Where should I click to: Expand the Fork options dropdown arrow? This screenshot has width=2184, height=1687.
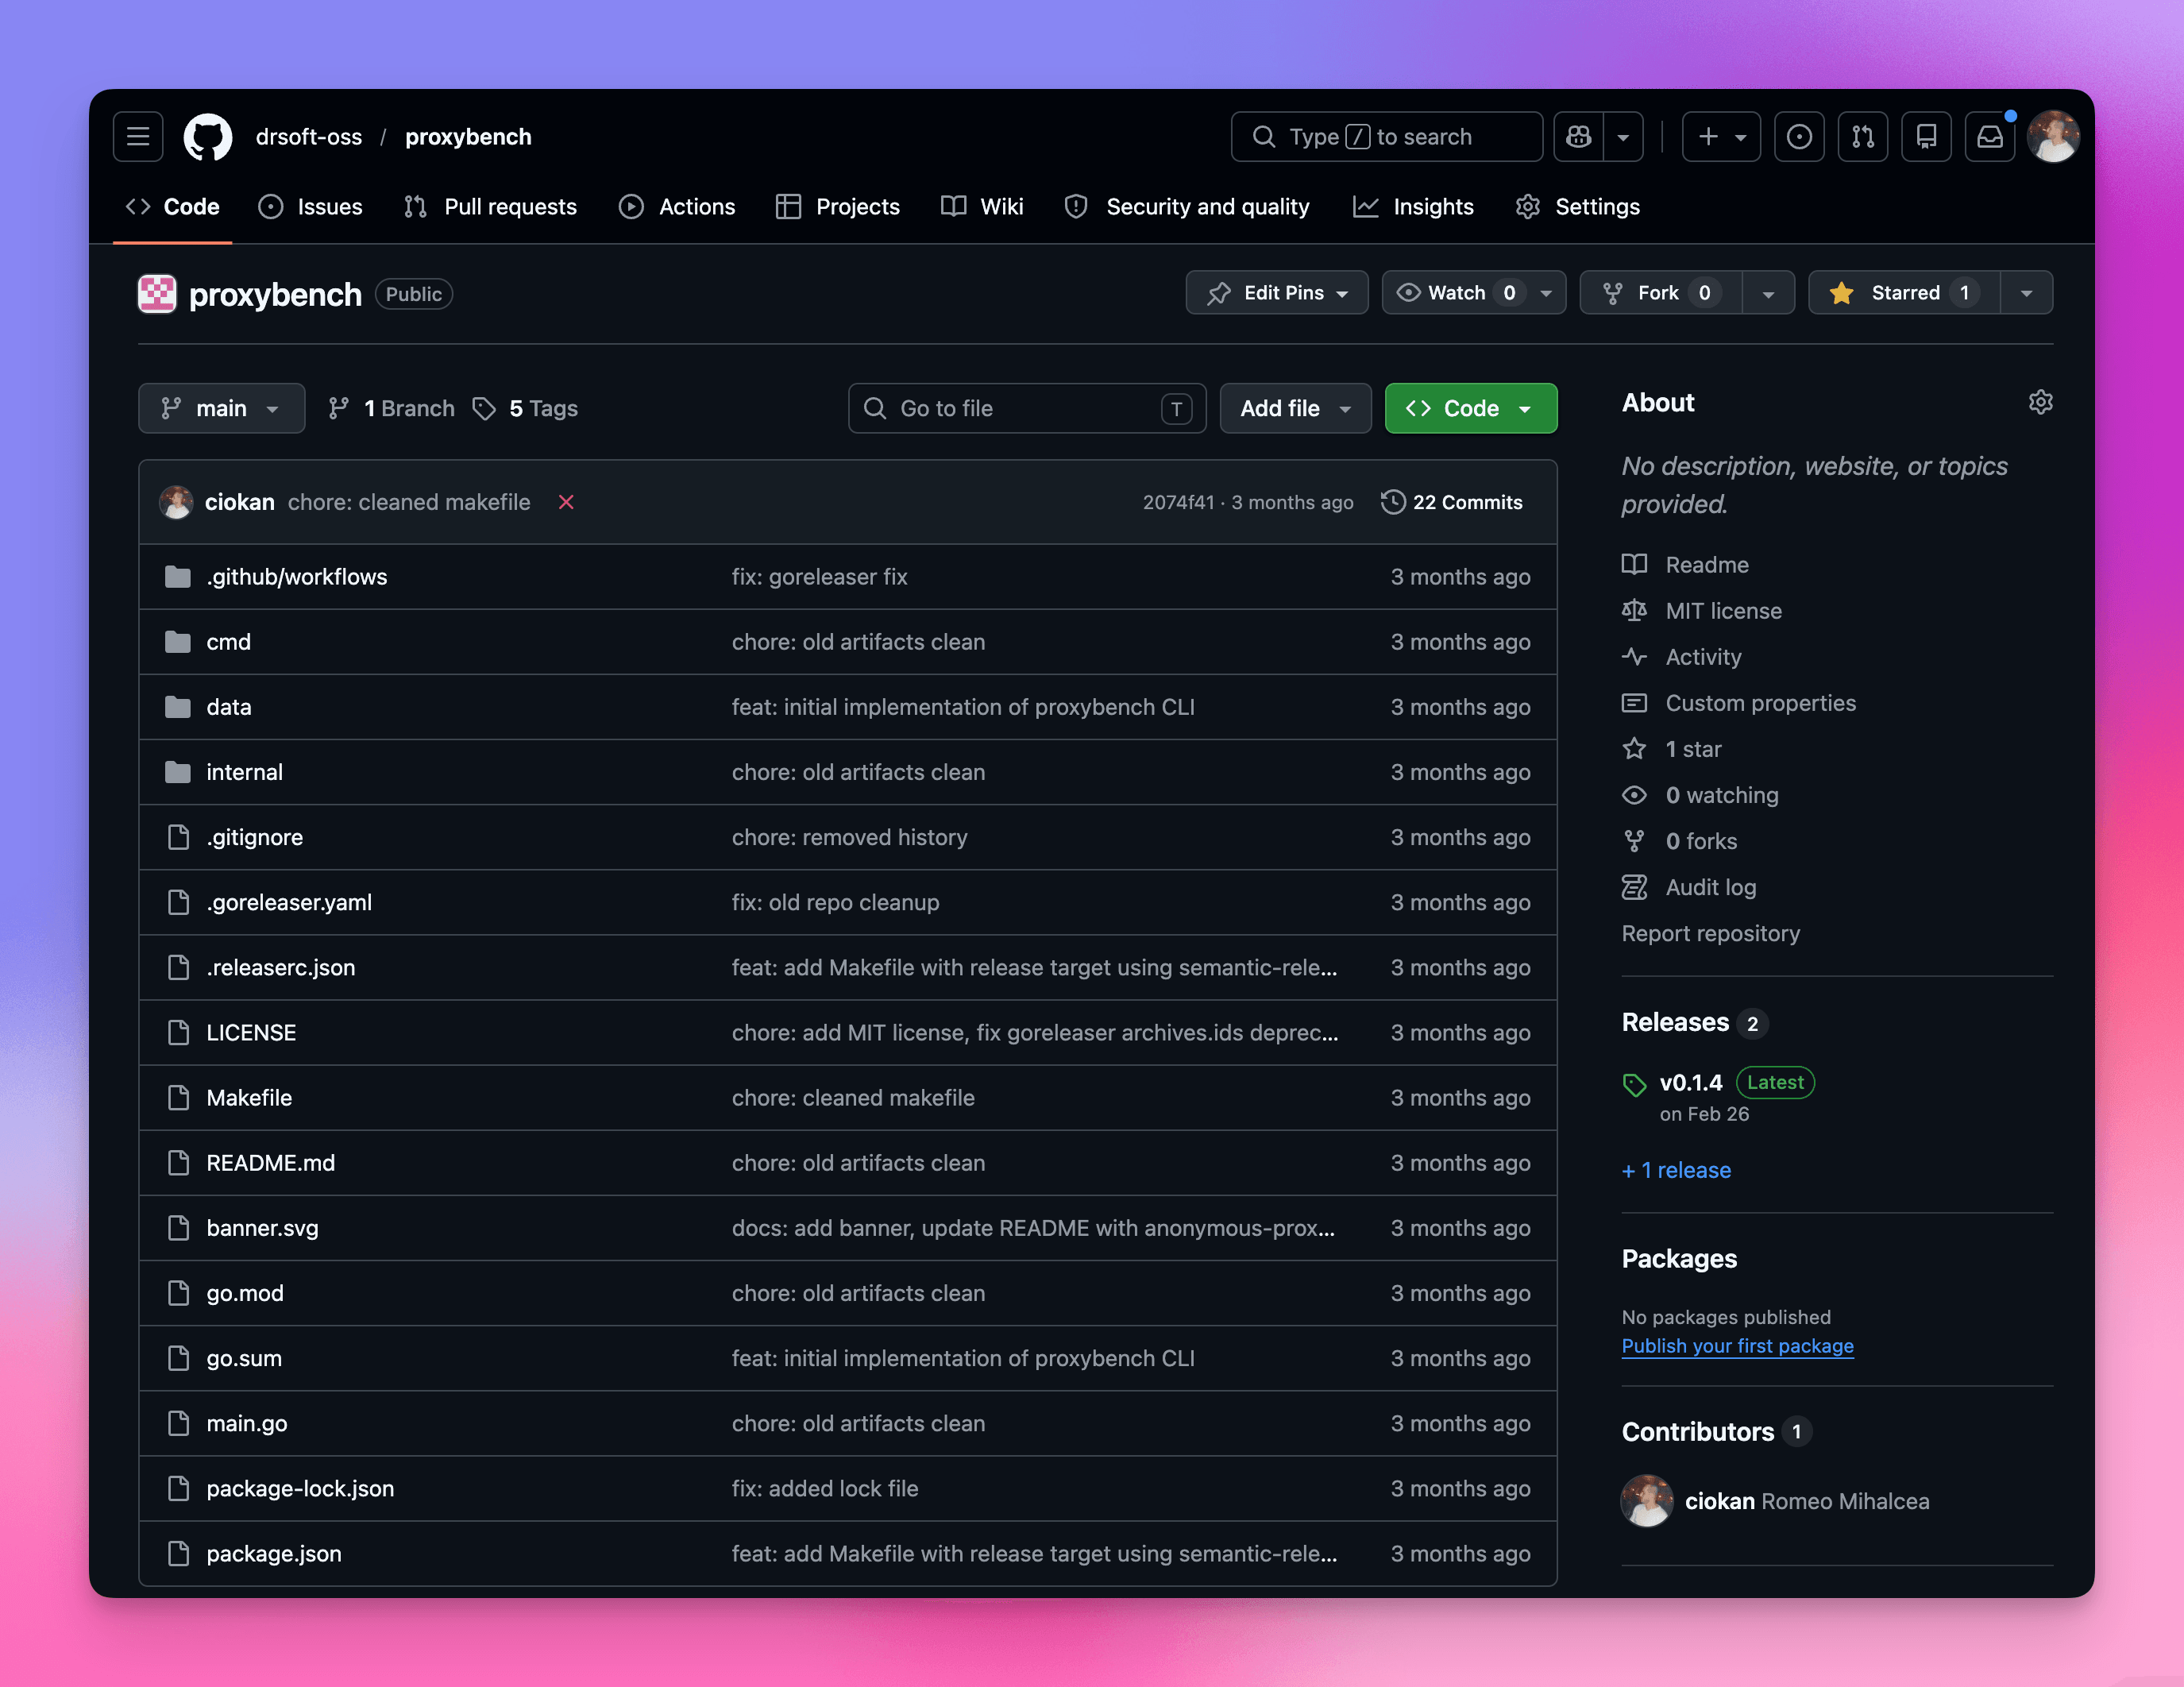(1768, 293)
